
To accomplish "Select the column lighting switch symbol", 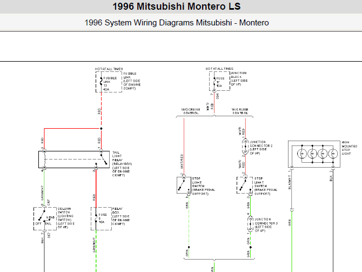I will pyautogui.click(x=45, y=218).
